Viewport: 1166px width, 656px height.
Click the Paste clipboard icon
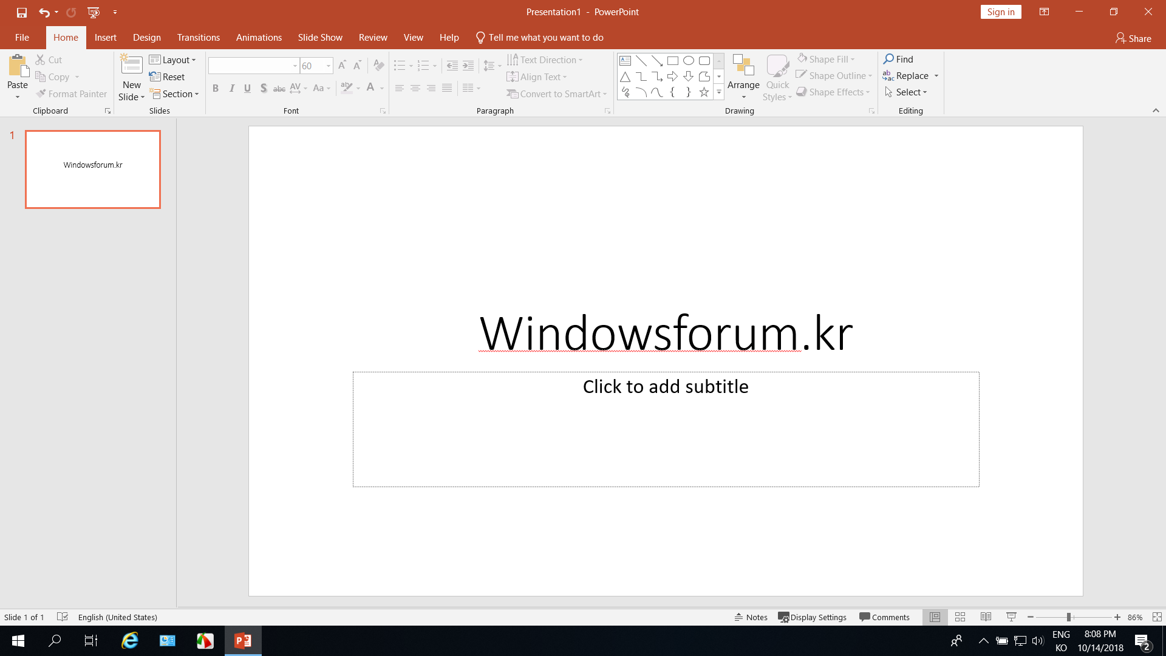[x=18, y=66]
